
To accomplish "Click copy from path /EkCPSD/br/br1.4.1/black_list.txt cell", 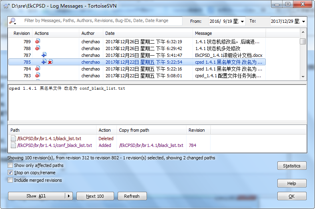I will click(x=151, y=145).
